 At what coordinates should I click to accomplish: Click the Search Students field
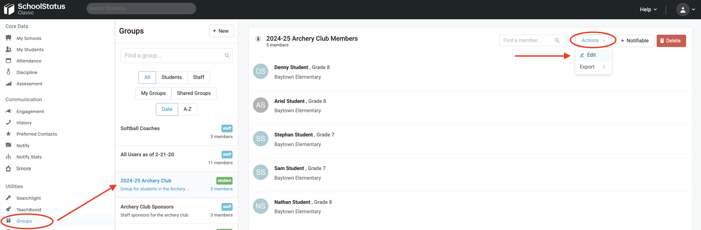[x=141, y=9]
